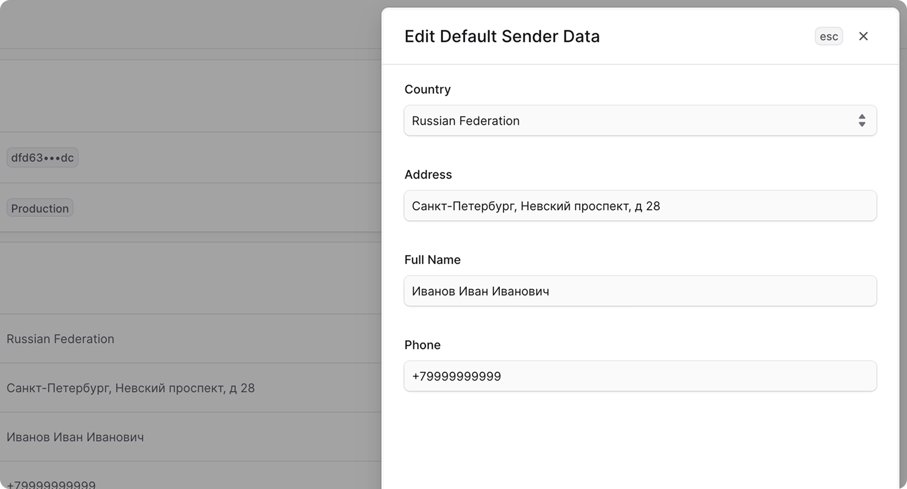Click the Production environment badge
Viewport: 907px width, 489px height.
40,208
